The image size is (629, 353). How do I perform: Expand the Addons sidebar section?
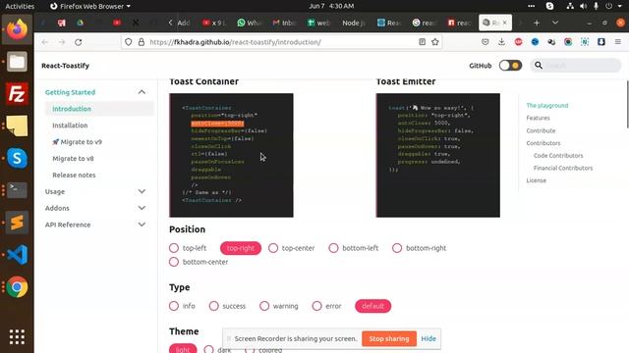point(142,208)
